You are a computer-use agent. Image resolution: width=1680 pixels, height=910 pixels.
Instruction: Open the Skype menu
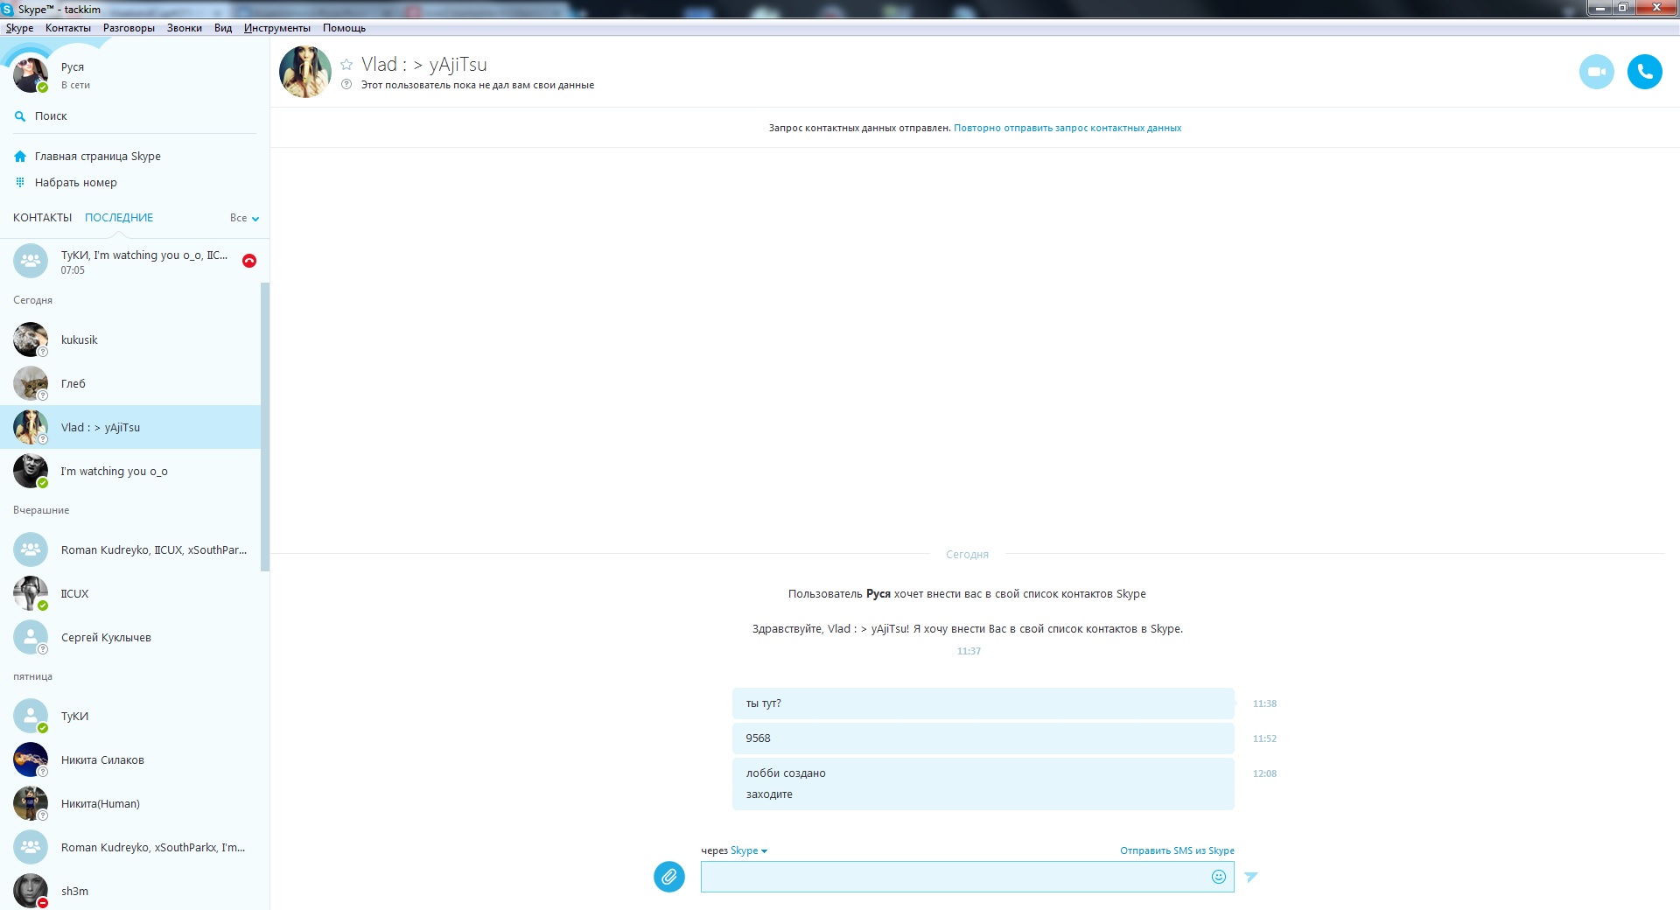(x=19, y=28)
